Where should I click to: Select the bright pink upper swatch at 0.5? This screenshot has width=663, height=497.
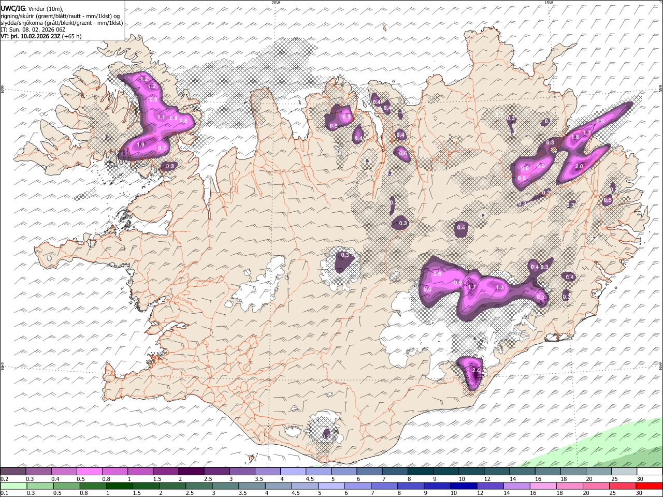coord(90,471)
